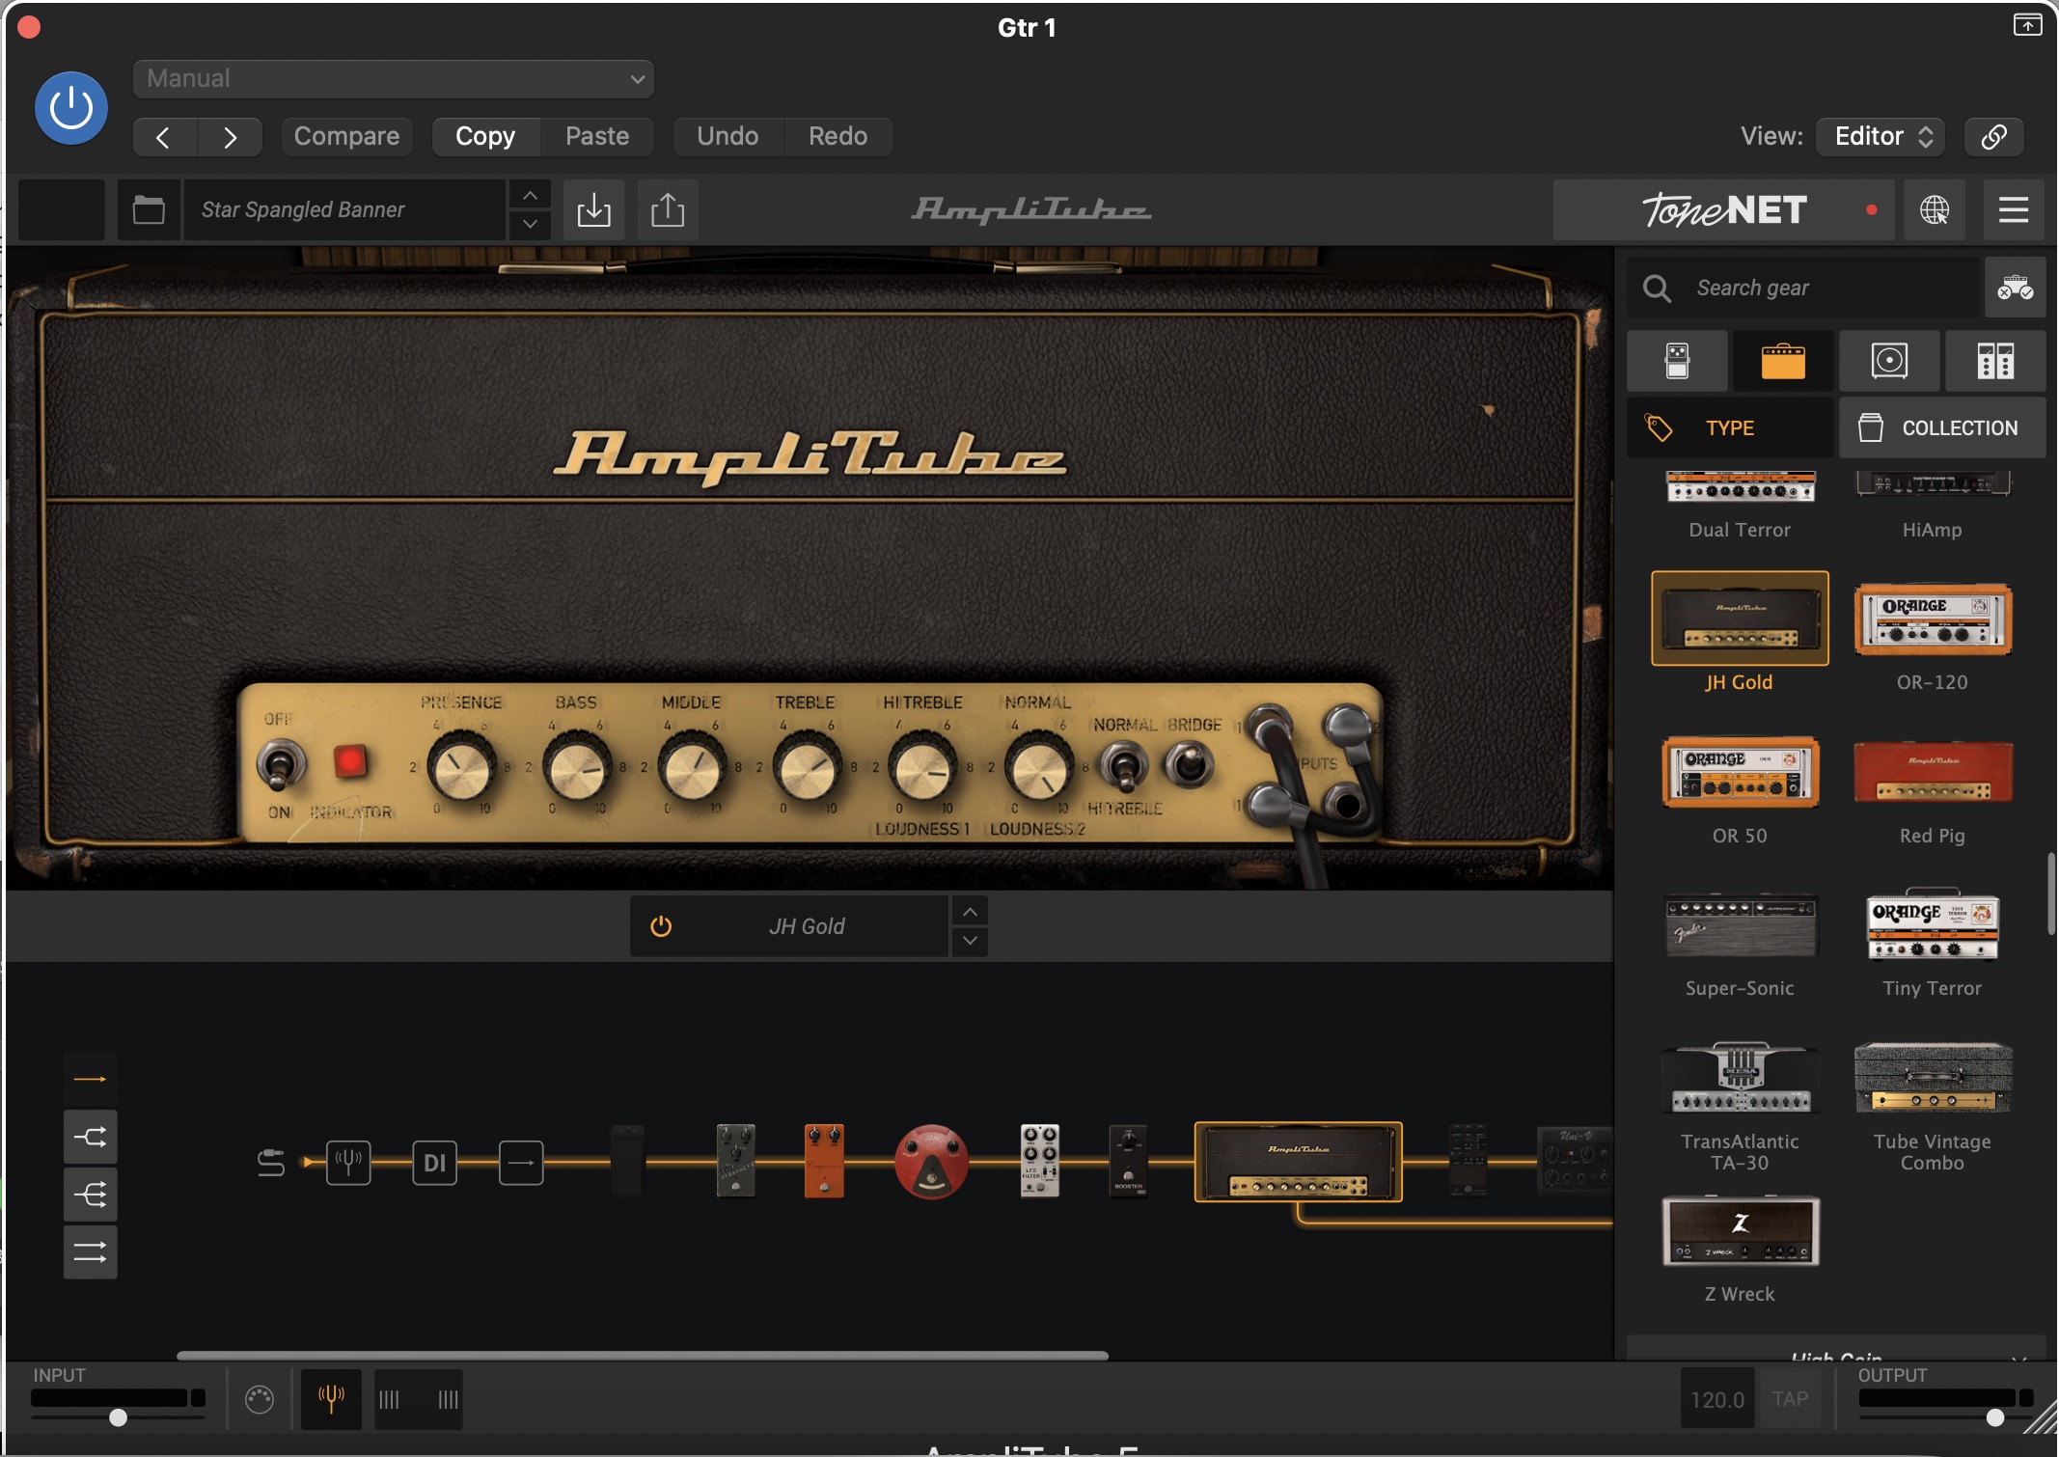2059x1457 pixels.
Task: Select the orange pedal in the chain
Action: [824, 1161]
